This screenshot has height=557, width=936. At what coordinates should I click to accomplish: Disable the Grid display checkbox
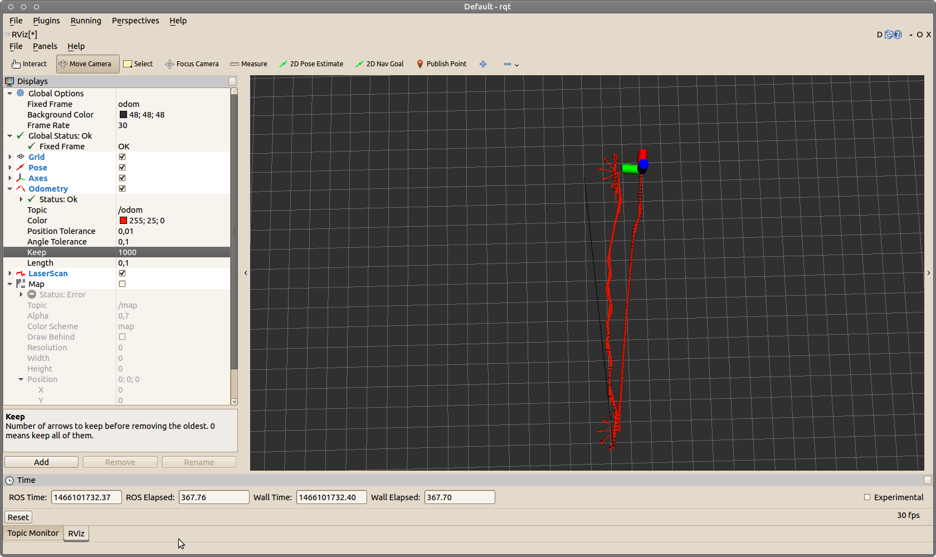pyautogui.click(x=122, y=157)
